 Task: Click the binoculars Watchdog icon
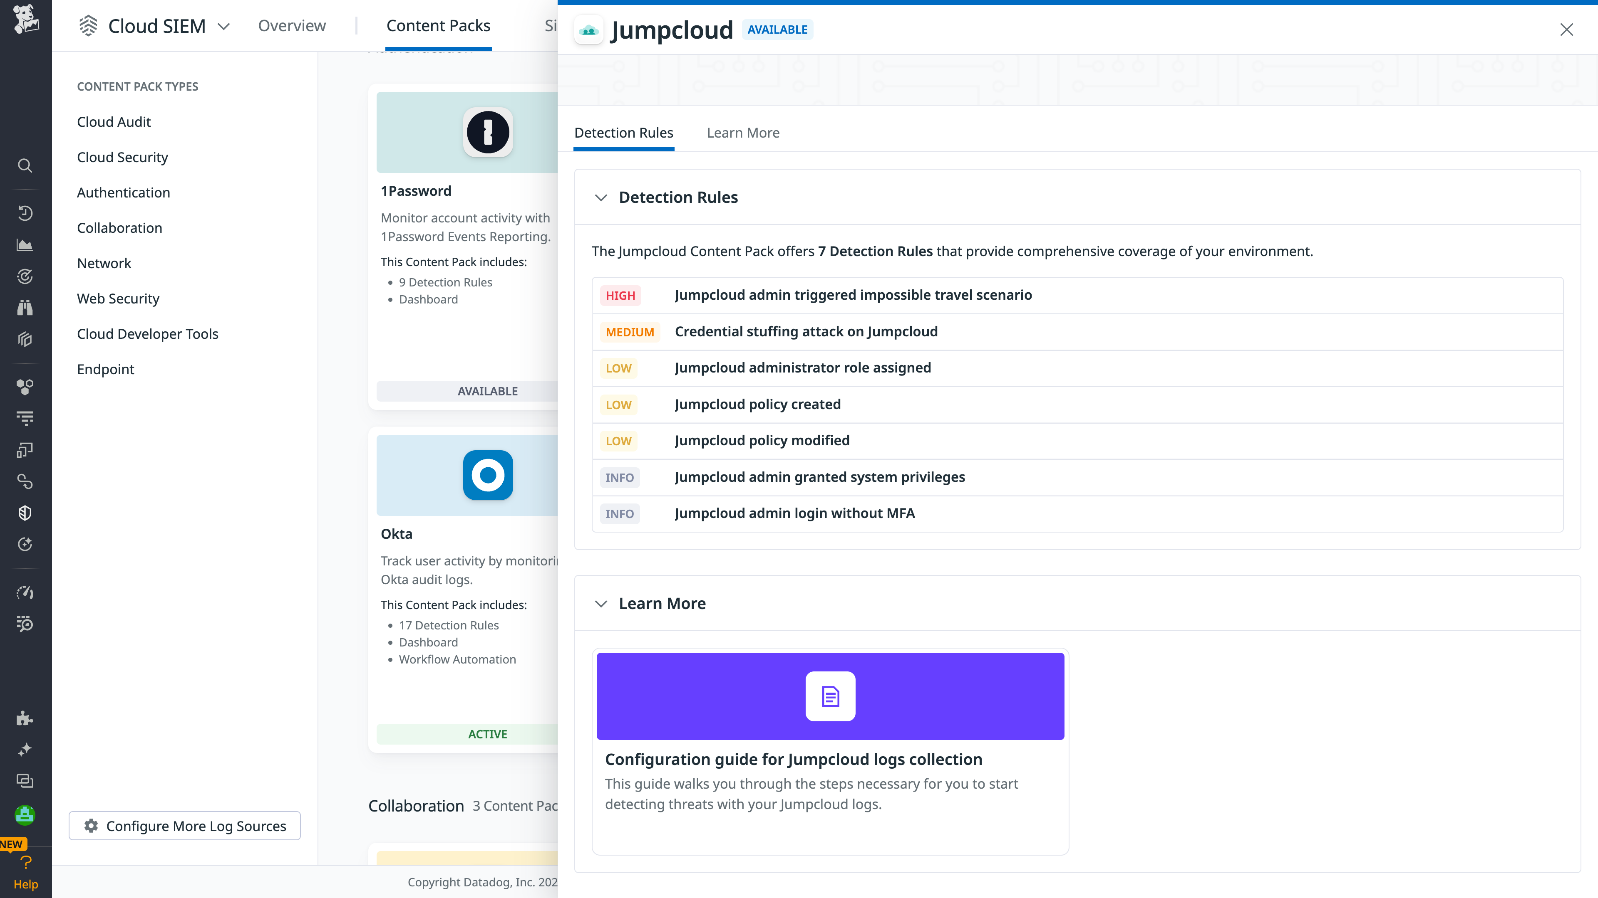pos(25,307)
